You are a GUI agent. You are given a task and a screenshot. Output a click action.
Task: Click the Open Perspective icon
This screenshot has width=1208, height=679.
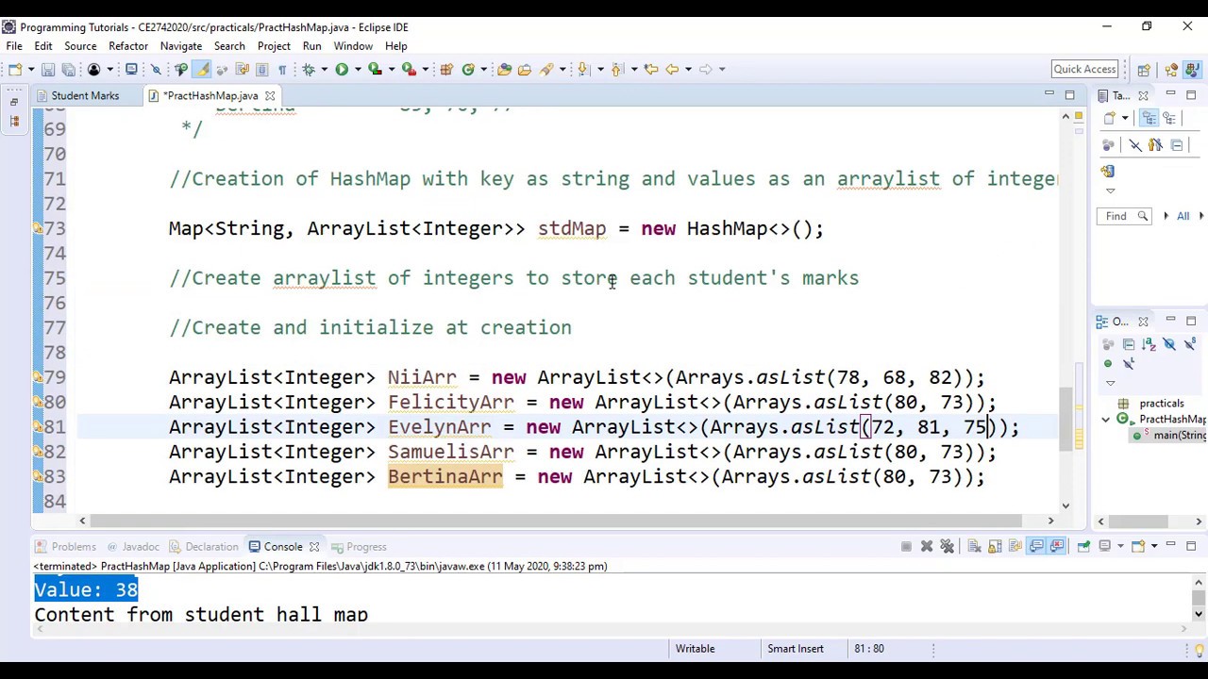(1144, 69)
